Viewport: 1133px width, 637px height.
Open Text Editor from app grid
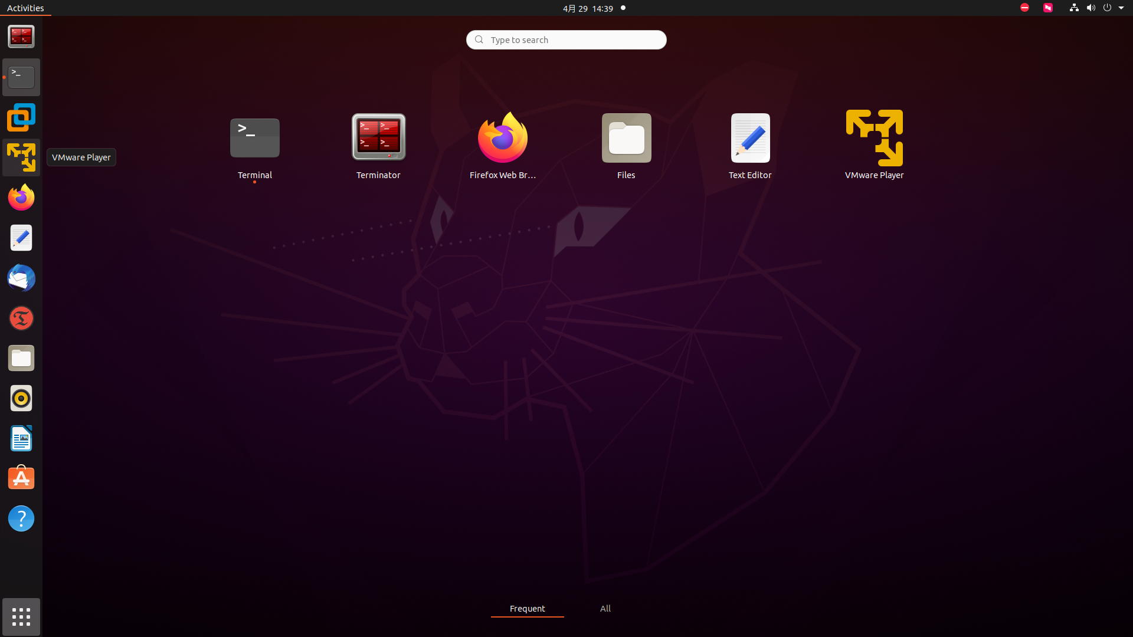[x=750, y=137]
